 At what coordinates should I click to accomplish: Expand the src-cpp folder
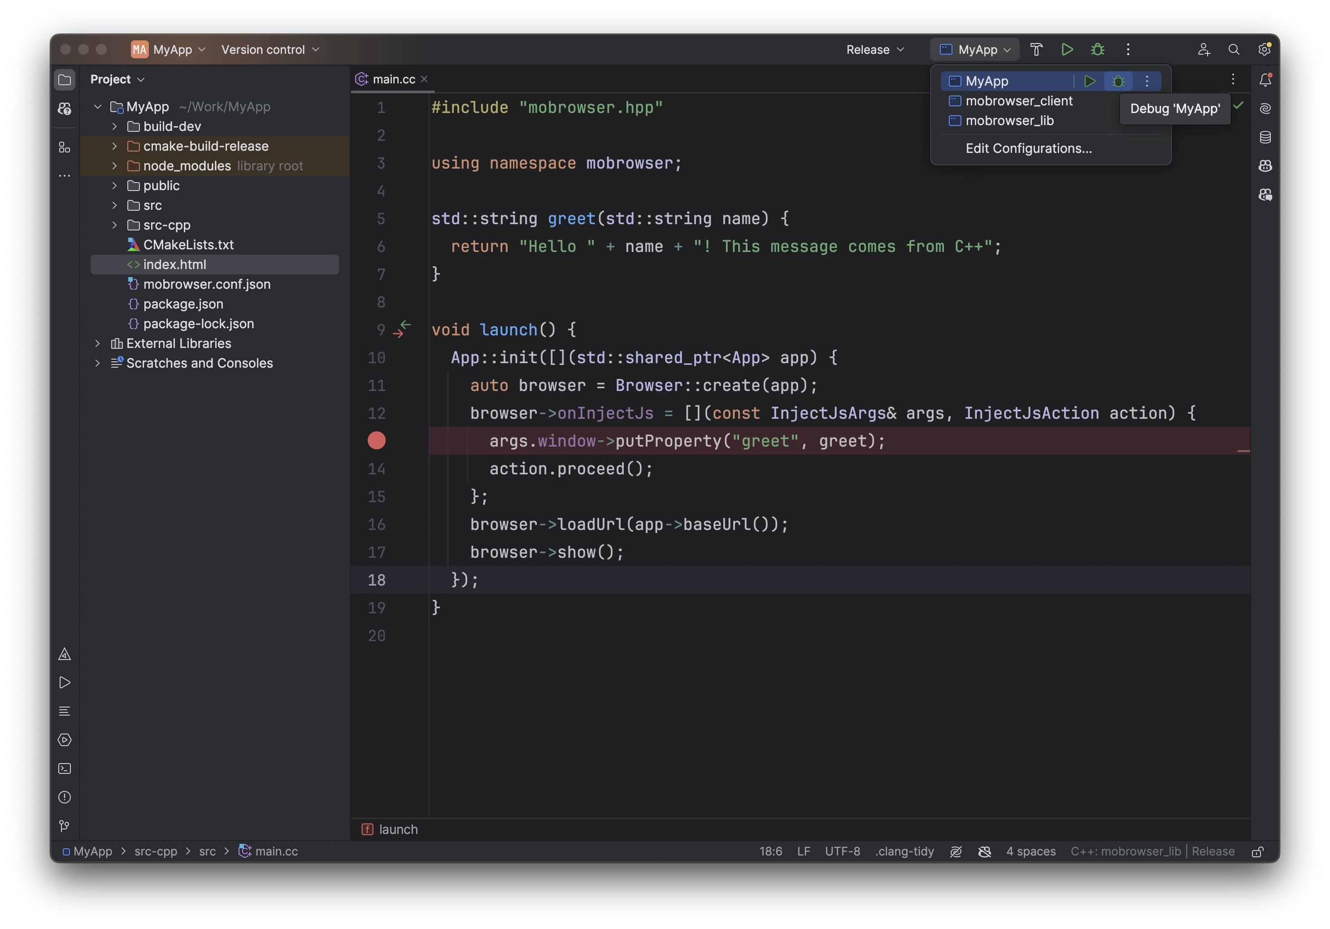pos(113,225)
